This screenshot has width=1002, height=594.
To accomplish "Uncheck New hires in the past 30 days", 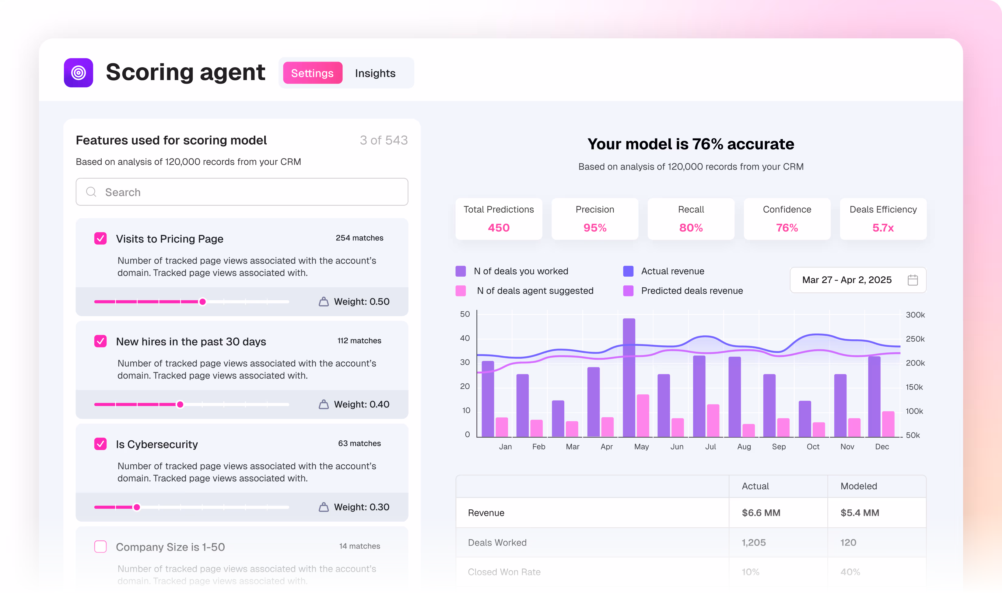I will (100, 341).
